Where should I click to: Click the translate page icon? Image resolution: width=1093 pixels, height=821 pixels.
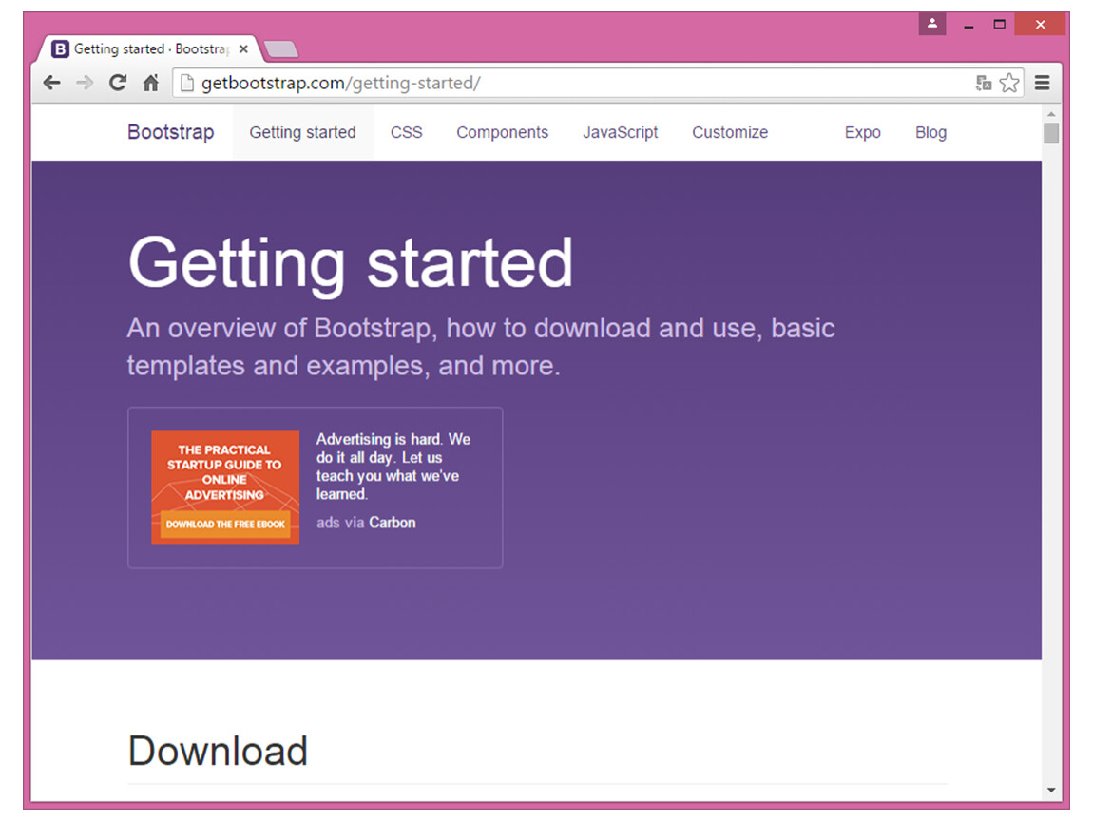click(984, 84)
